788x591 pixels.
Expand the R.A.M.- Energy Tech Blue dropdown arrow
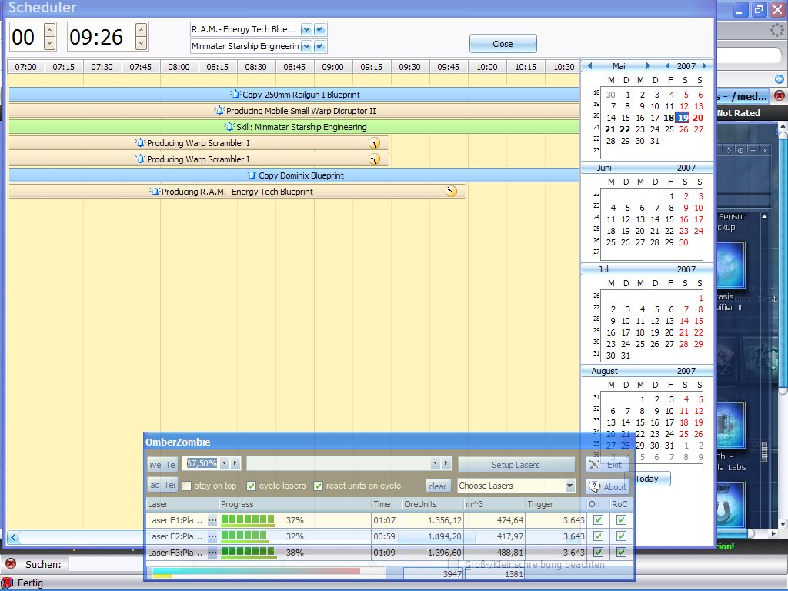pos(306,29)
